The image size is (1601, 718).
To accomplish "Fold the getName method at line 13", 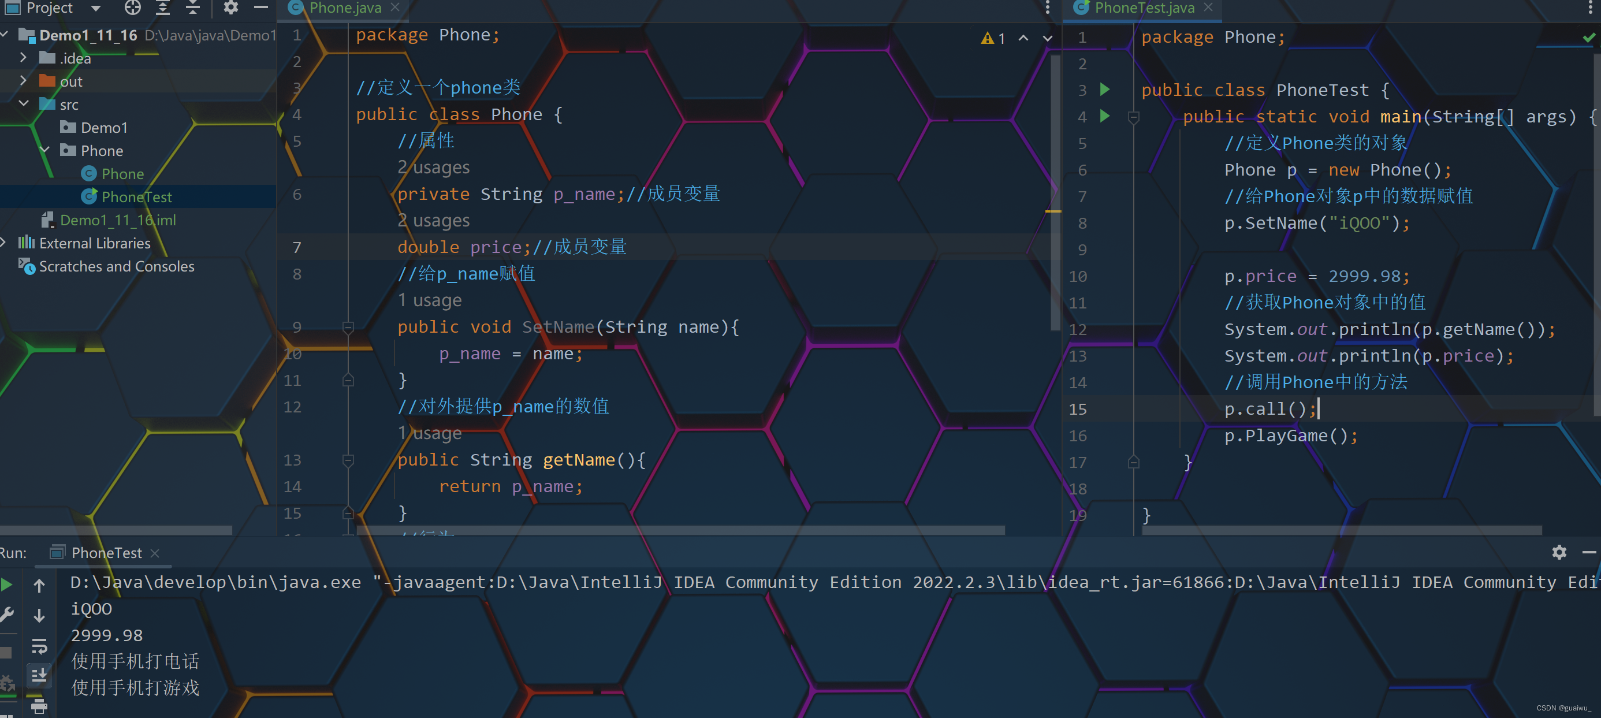I will click(348, 460).
